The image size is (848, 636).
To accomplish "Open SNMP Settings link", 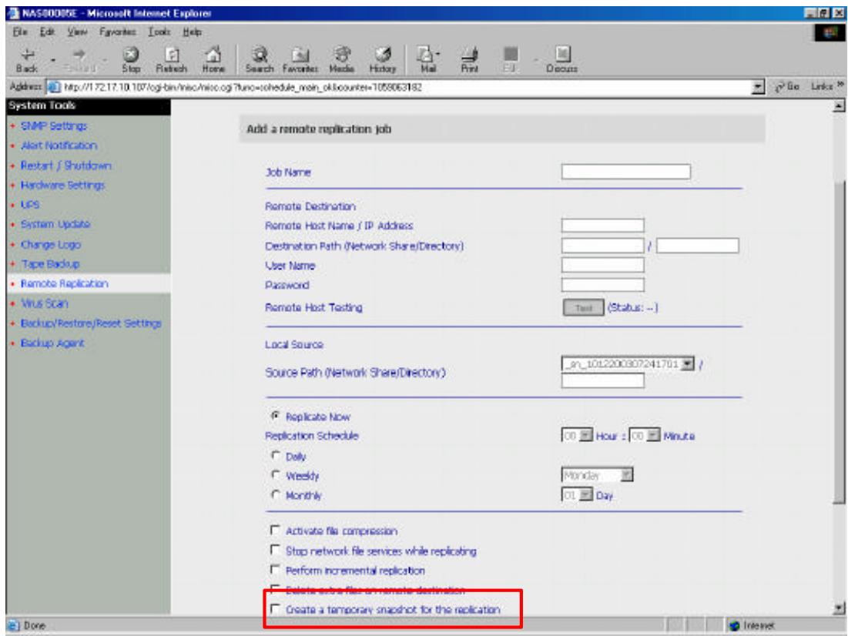I will tap(54, 126).
